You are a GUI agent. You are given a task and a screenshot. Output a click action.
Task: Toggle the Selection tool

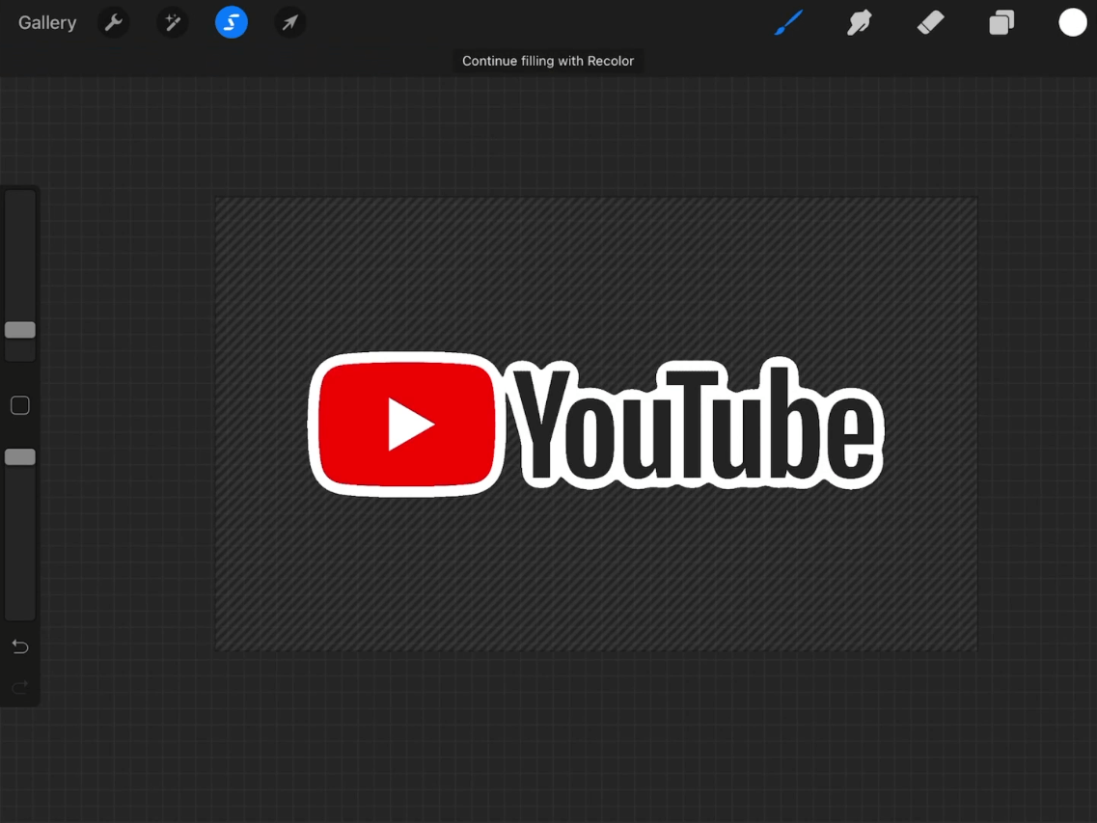point(231,22)
